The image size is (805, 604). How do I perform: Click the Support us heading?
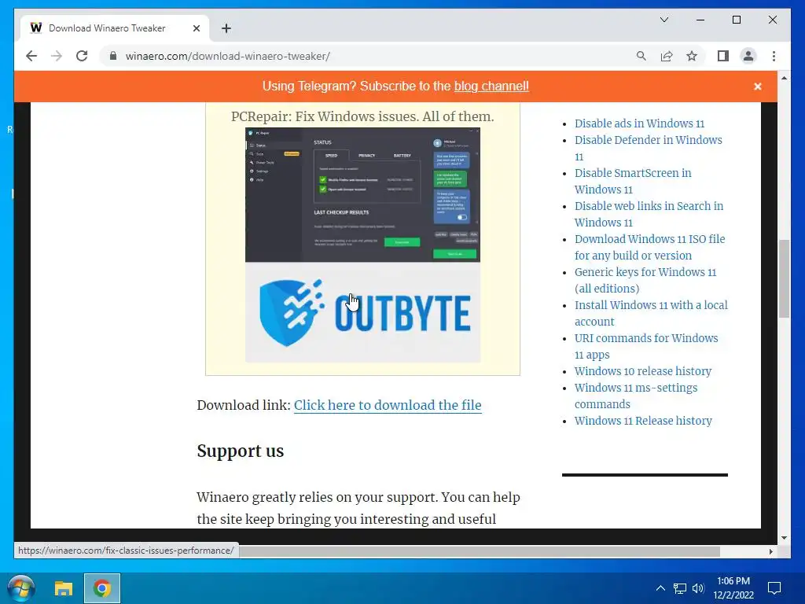pyautogui.click(x=241, y=451)
